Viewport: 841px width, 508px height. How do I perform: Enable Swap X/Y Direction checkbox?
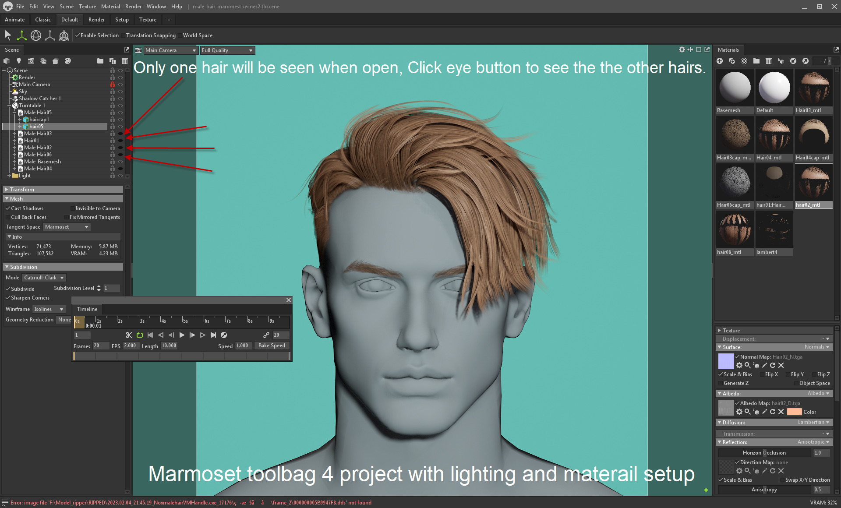[782, 480]
